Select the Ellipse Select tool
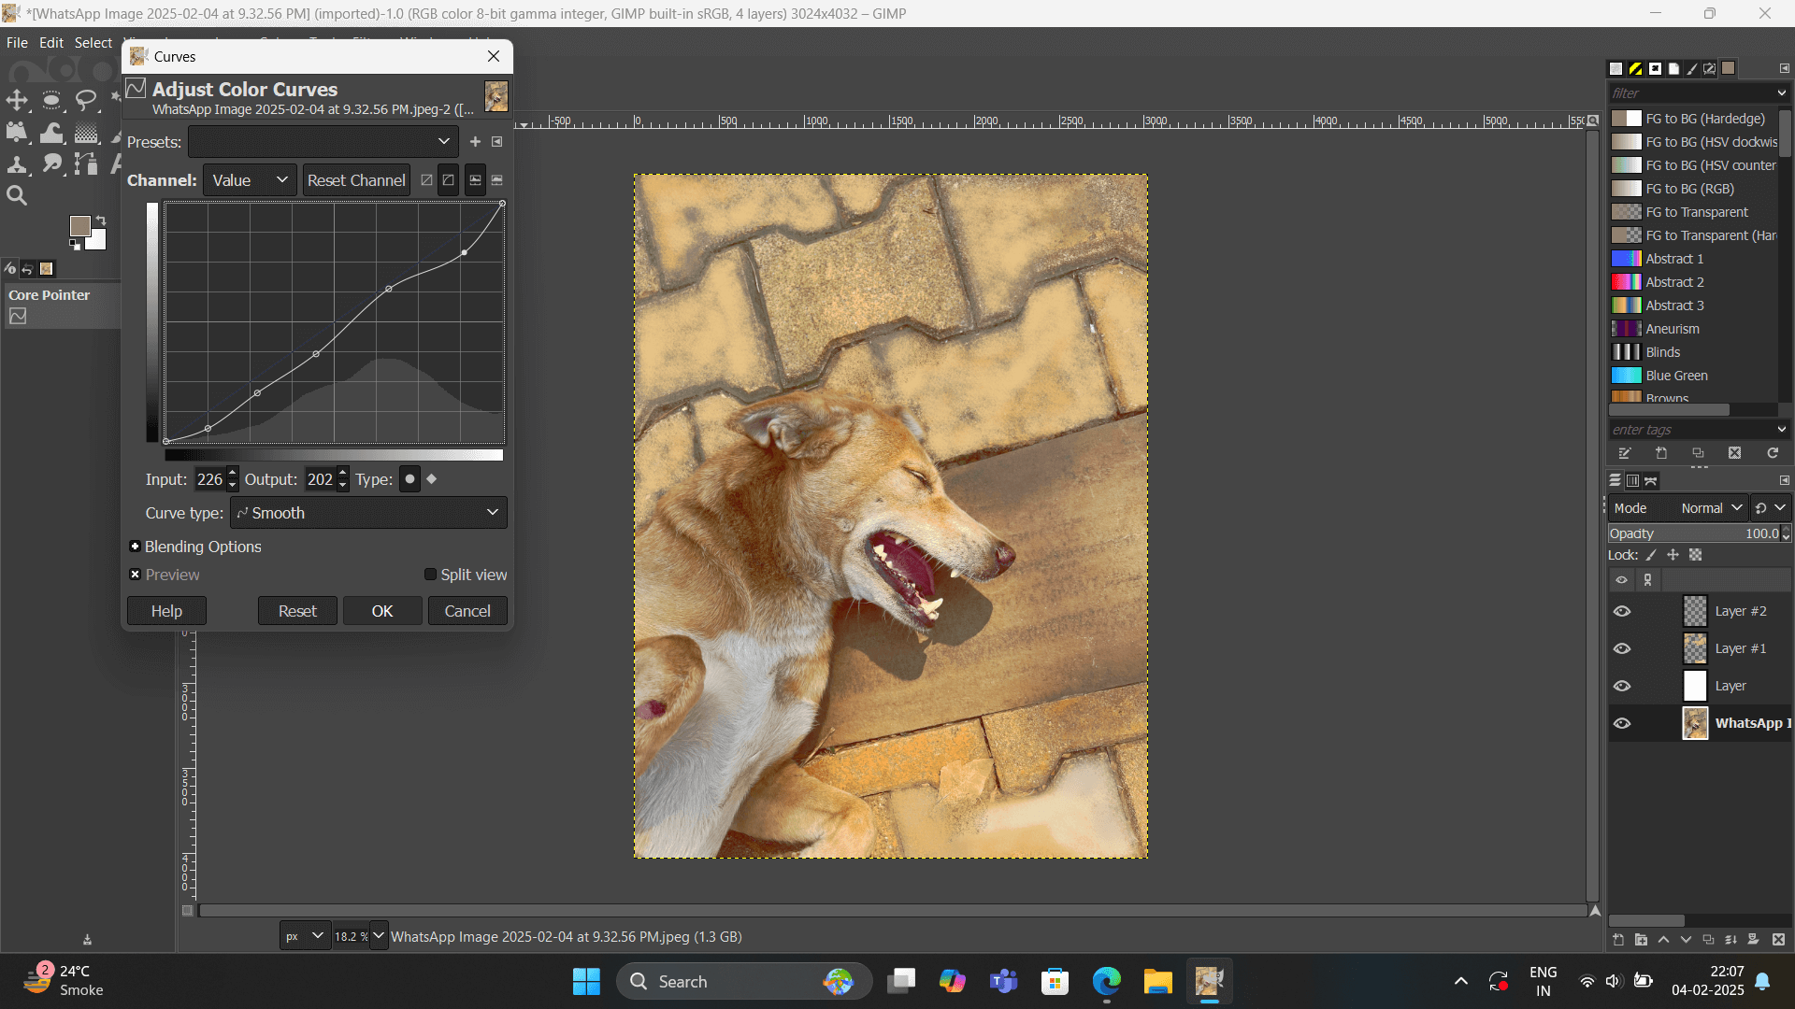The height and width of the screenshot is (1009, 1795). (51, 100)
